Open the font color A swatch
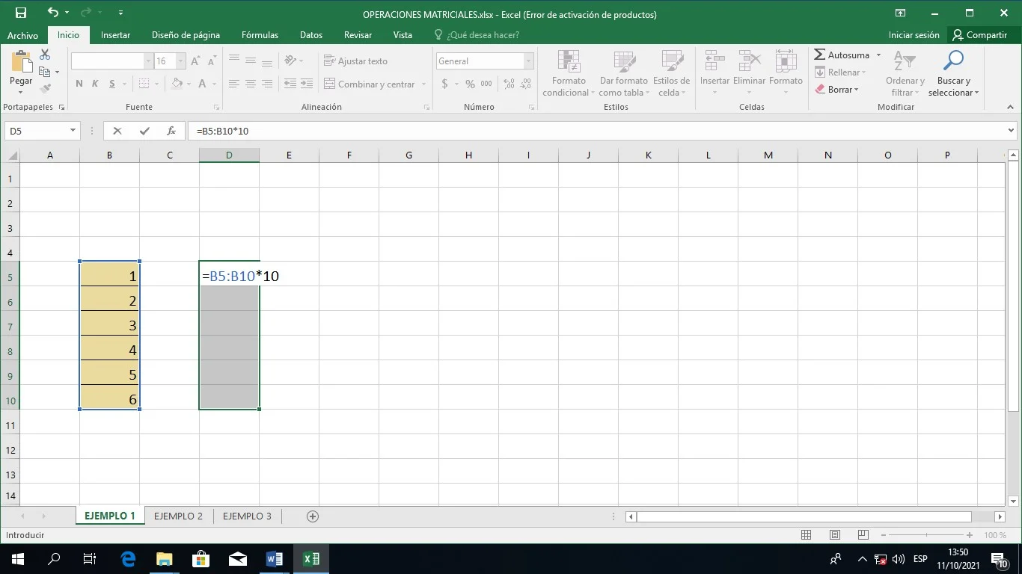This screenshot has width=1022, height=574. 202,84
